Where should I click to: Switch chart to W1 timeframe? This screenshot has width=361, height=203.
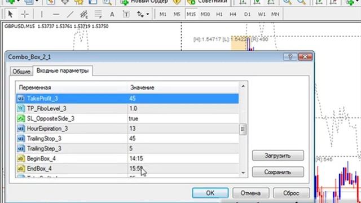click(x=262, y=14)
